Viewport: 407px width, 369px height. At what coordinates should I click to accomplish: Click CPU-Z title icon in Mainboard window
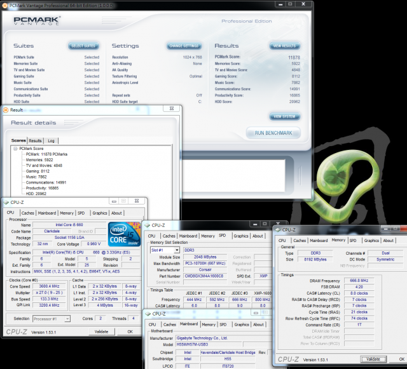(148, 314)
